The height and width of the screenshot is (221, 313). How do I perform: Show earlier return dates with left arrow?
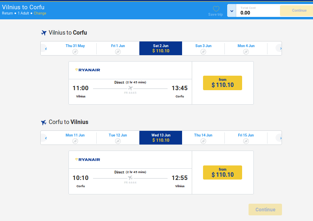click(46, 138)
